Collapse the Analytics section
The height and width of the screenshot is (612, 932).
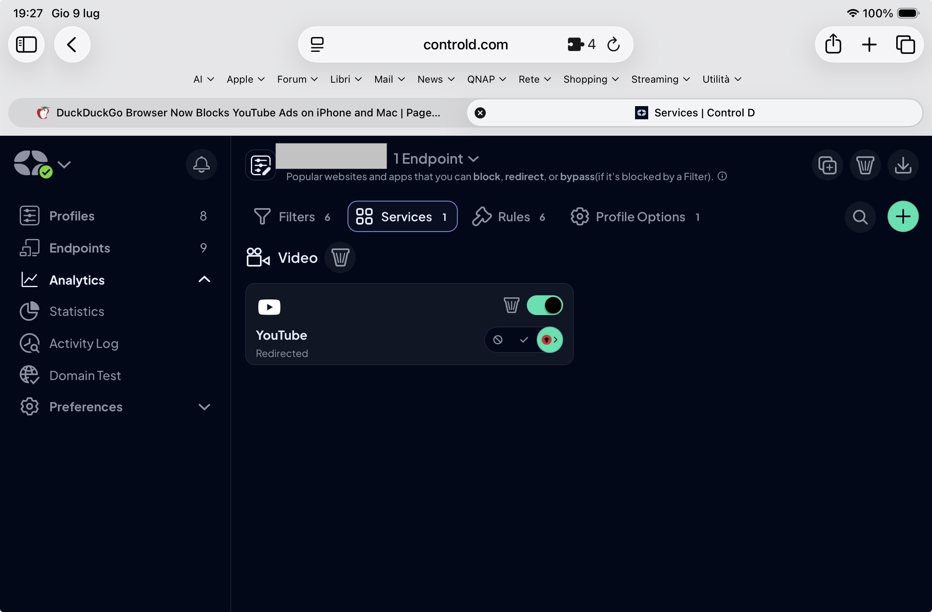[x=204, y=280]
